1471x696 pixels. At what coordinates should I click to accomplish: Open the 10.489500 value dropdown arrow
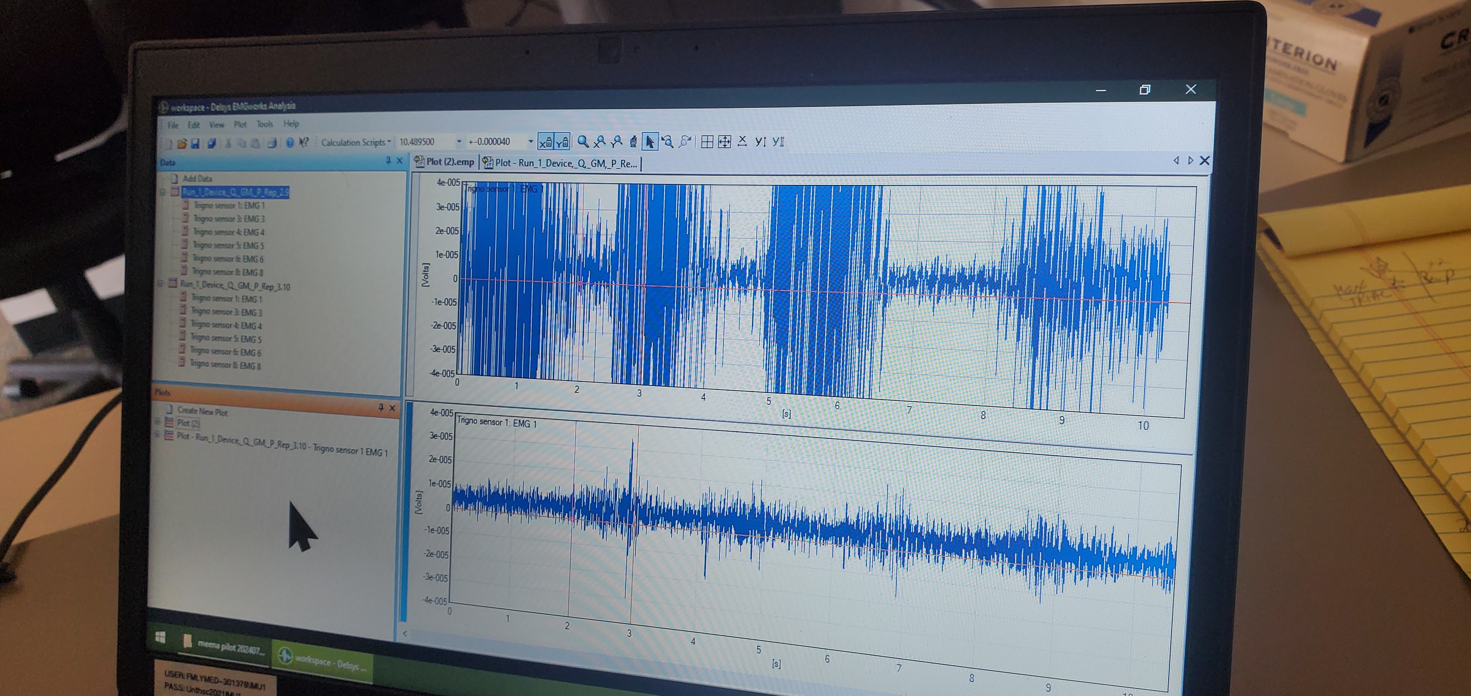[x=459, y=142]
